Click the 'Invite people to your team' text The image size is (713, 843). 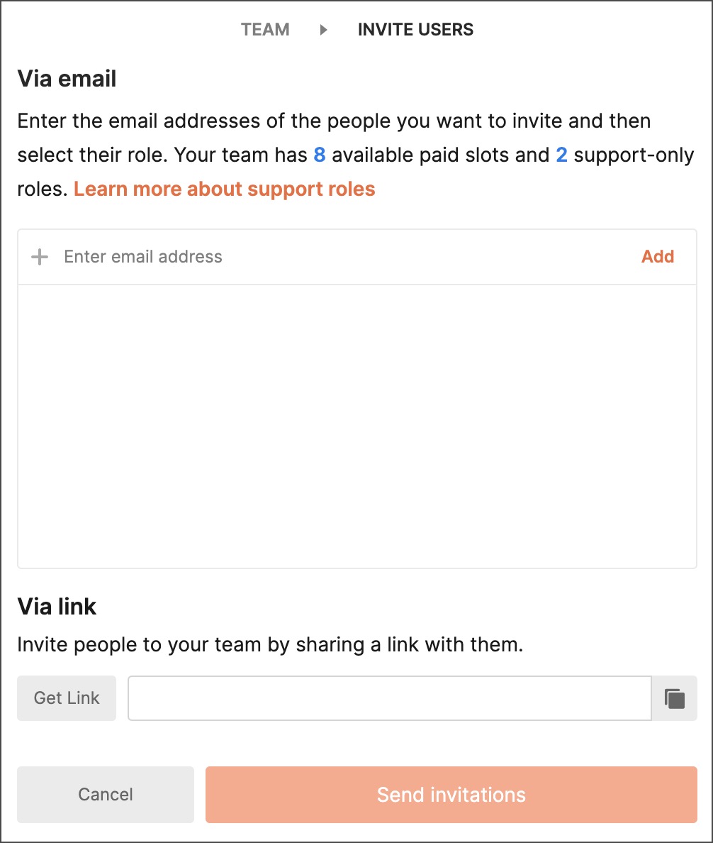[x=270, y=644]
